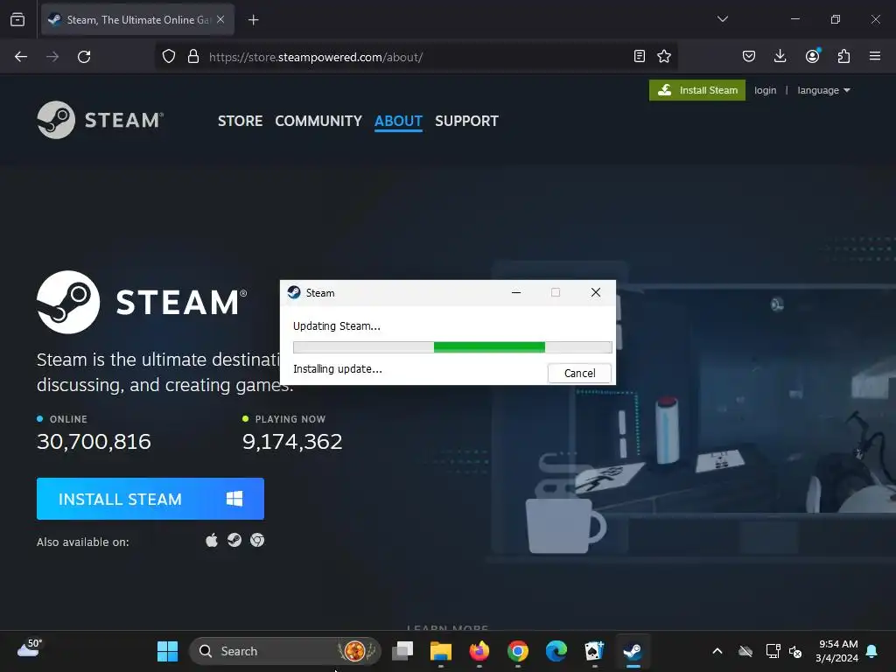Click the SteamOS availability icon
Image resolution: width=896 pixels, height=672 pixels.
click(234, 540)
